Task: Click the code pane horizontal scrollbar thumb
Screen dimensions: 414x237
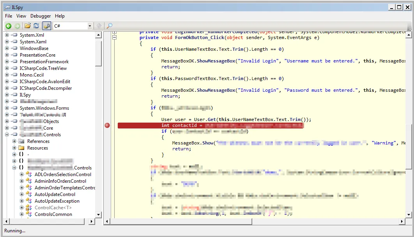Action: 181,221
